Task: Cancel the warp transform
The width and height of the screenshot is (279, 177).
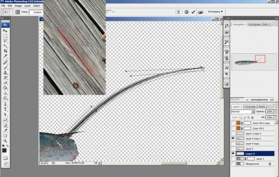Action: pos(186,12)
